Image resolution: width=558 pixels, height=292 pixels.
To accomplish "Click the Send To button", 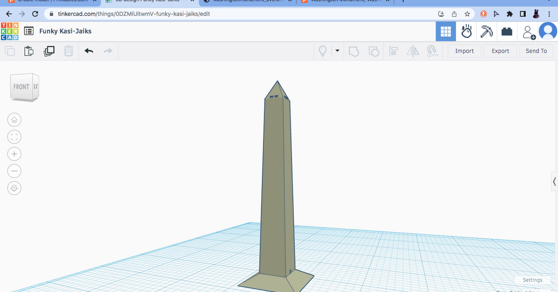I will pos(536,51).
